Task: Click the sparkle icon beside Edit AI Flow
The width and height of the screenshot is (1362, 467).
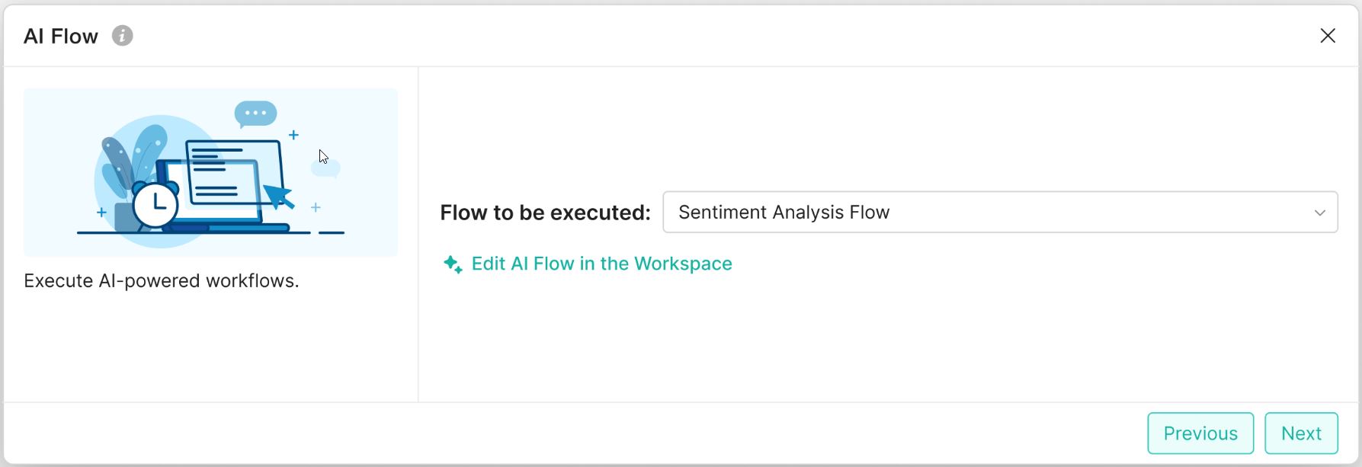Action: (453, 264)
